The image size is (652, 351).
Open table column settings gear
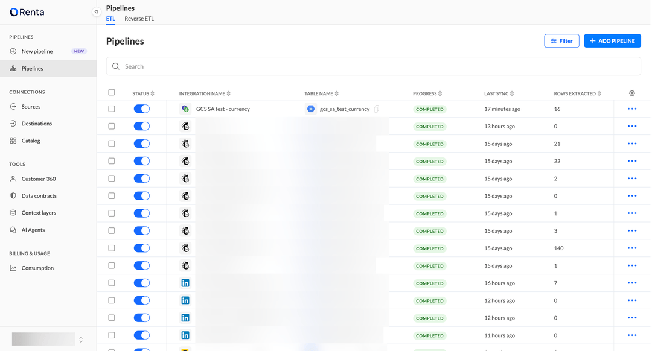tap(632, 93)
